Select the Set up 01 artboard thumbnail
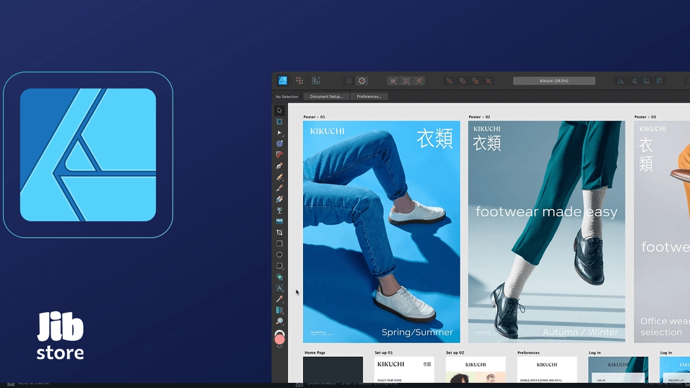The height and width of the screenshot is (388, 690). 404,370
